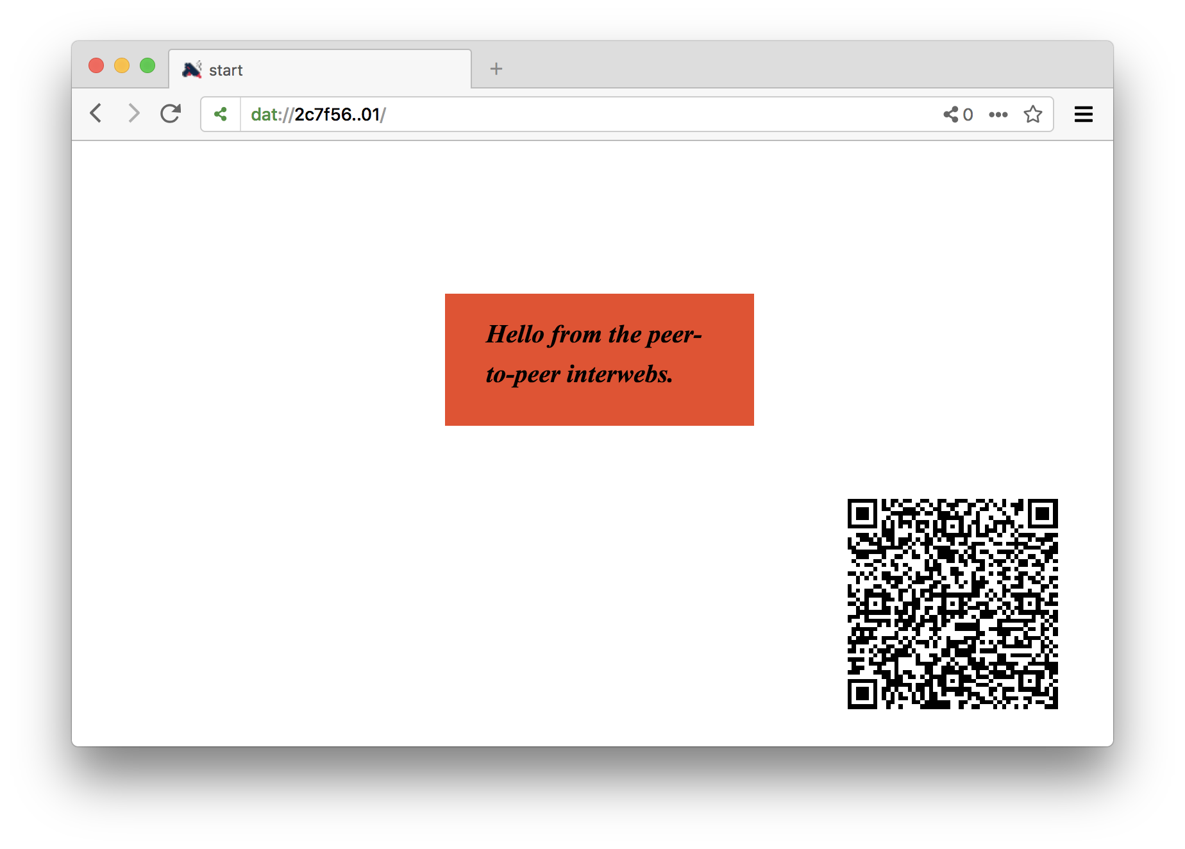Click the QR code image

coord(952,603)
